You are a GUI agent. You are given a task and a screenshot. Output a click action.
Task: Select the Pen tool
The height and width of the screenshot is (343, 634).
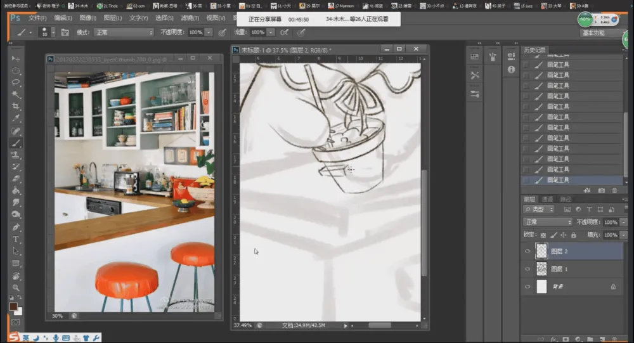pyautogui.click(x=16, y=227)
